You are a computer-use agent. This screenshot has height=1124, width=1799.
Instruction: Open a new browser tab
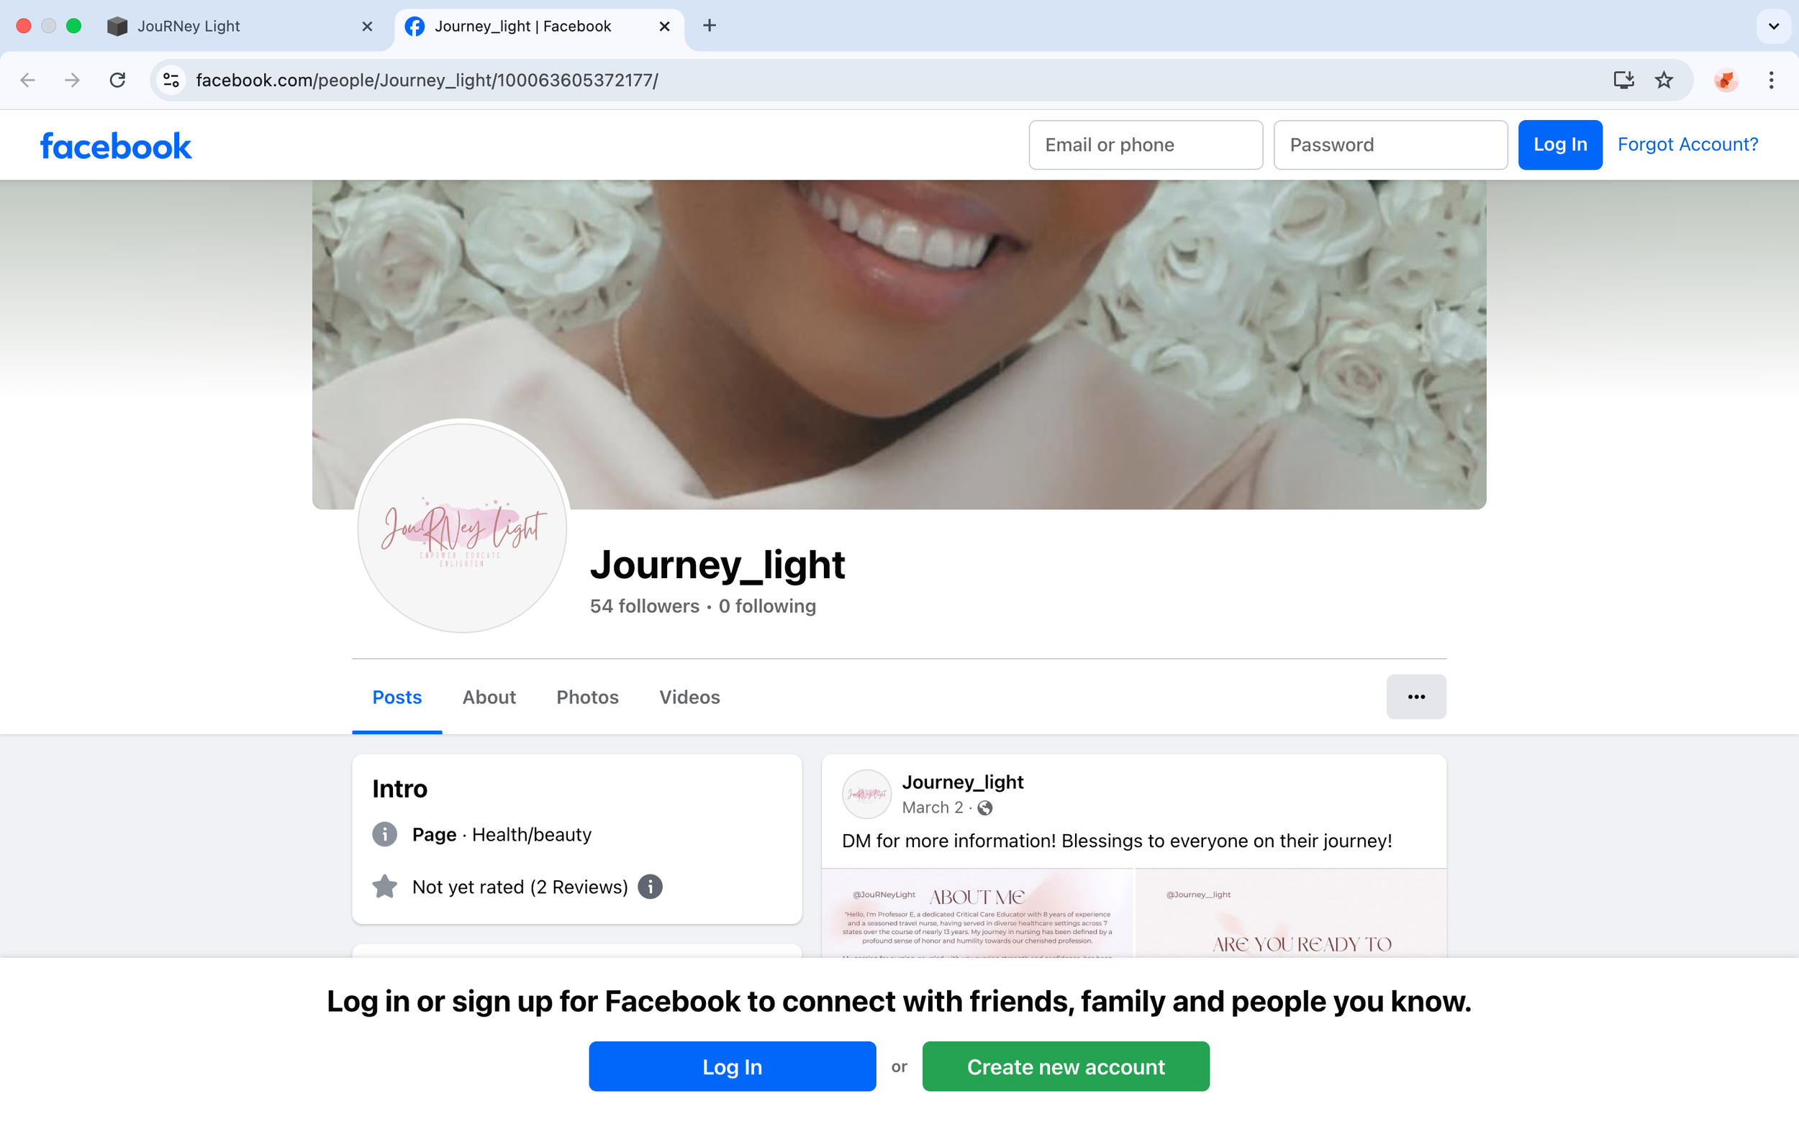coord(710,26)
